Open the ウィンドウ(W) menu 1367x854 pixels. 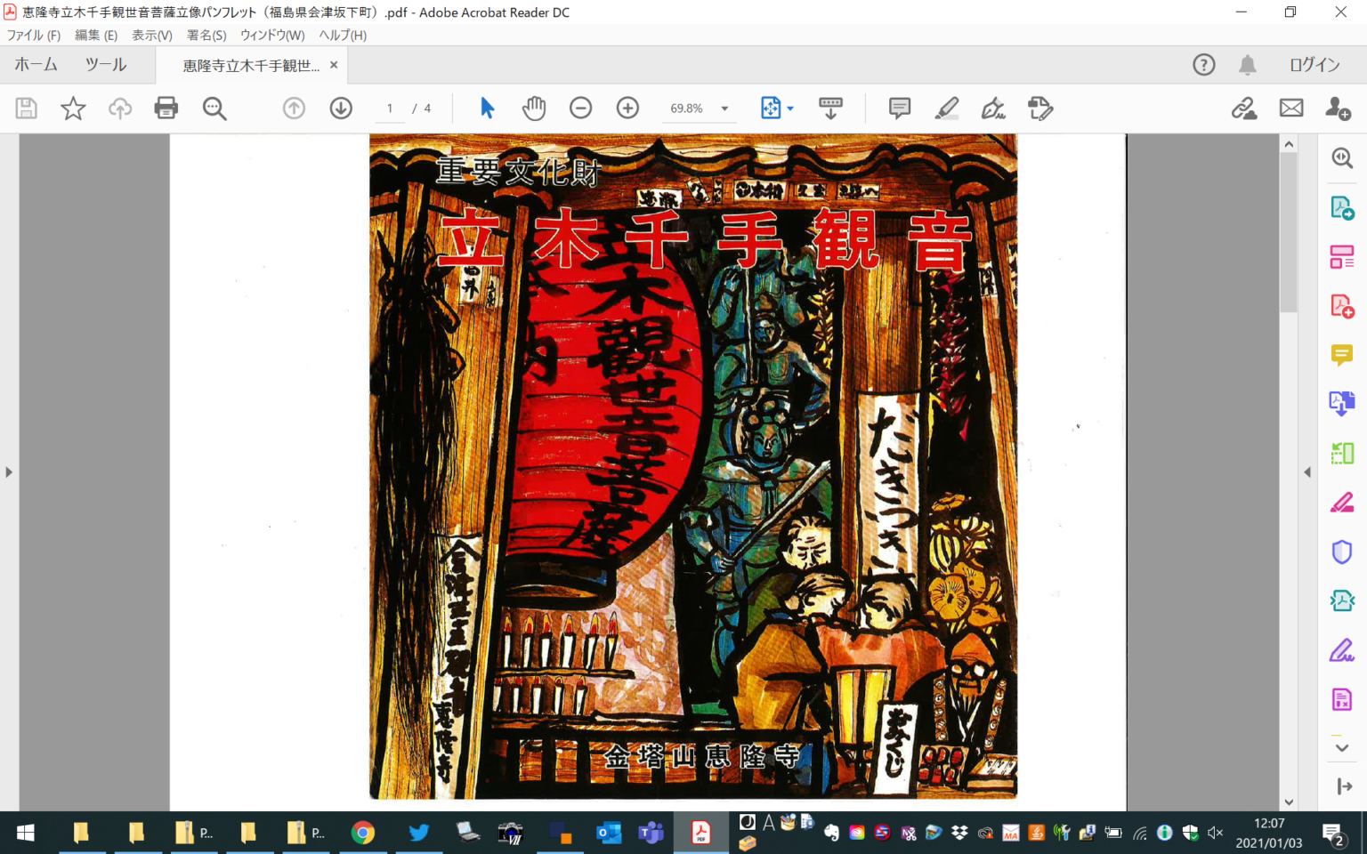tap(272, 36)
